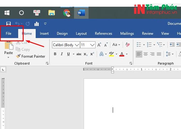Expand Numbering library dropdown arrow
The height and width of the screenshot is (129, 181).
154,45
